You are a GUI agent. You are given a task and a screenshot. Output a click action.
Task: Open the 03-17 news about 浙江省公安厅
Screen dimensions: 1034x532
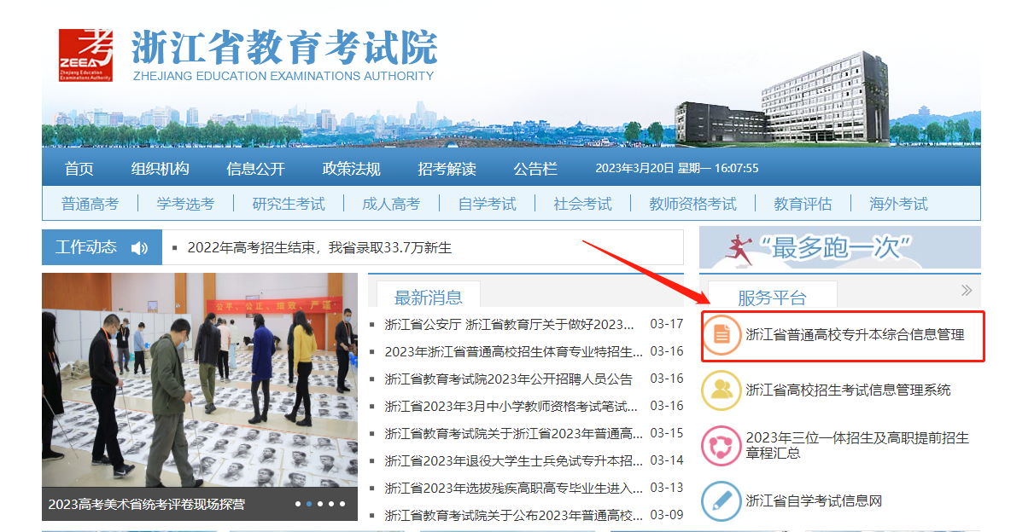pyautogui.click(x=508, y=327)
